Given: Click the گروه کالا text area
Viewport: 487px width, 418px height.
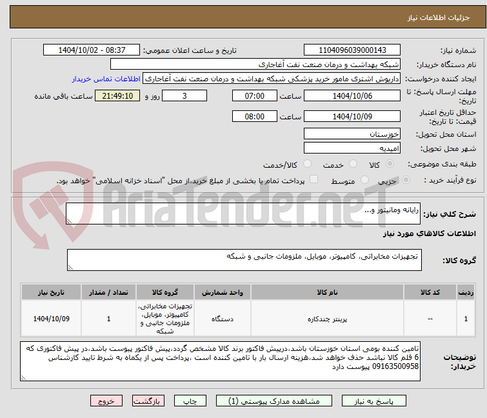Looking at the screenshot, I should (244, 260).
